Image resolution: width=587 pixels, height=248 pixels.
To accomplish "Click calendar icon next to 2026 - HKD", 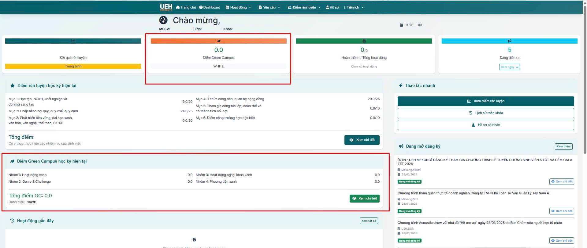I will (401, 25).
